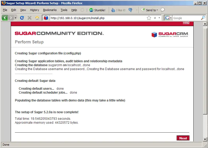The width and height of the screenshot is (208, 148).
Task: Open the Edit menu
Action: (14, 10)
